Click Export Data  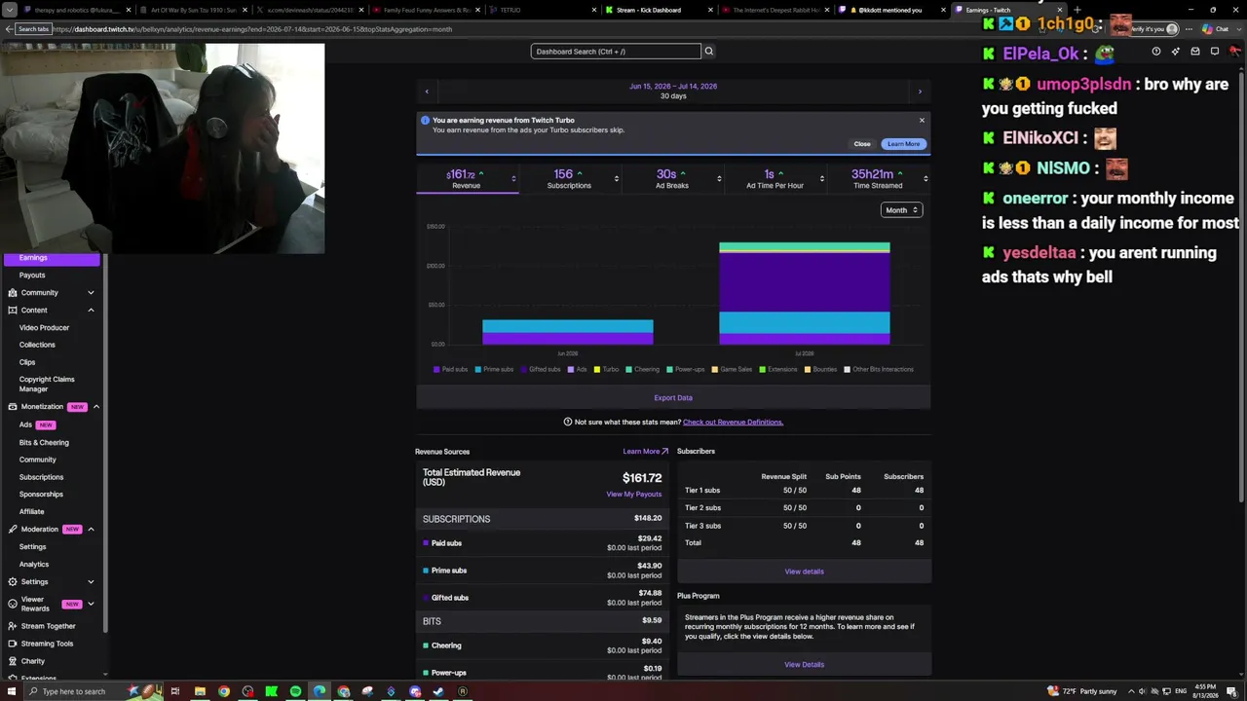point(673,398)
